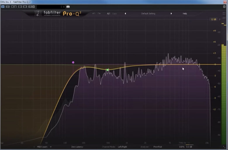
Task: Copy the current state with the Copy button
Action: (x=114, y=13)
